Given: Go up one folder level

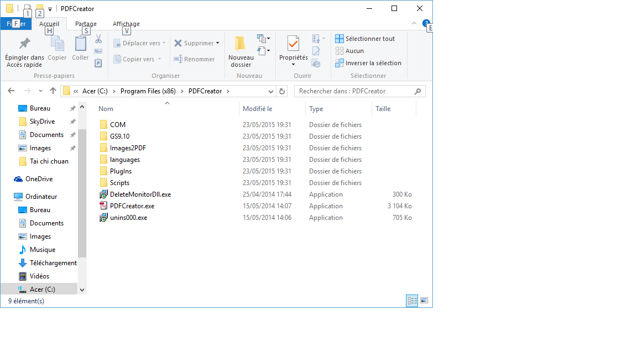Looking at the screenshot, I should coord(53,91).
